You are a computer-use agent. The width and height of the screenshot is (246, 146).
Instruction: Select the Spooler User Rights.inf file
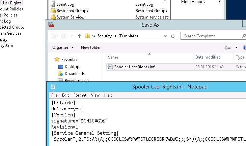point(134,67)
